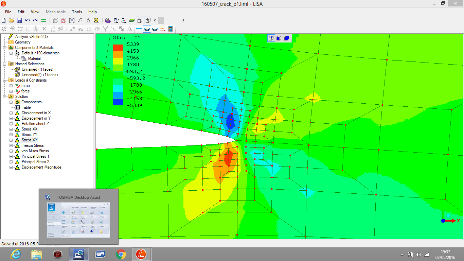The image size is (464, 261).
Task: Collapse the Loads & Constraints node
Action: [5, 80]
